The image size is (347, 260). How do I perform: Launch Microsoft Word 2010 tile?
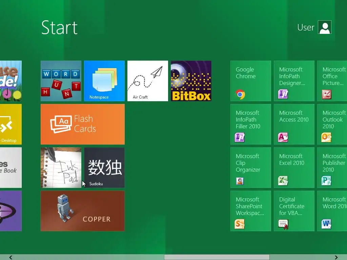(332, 211)
